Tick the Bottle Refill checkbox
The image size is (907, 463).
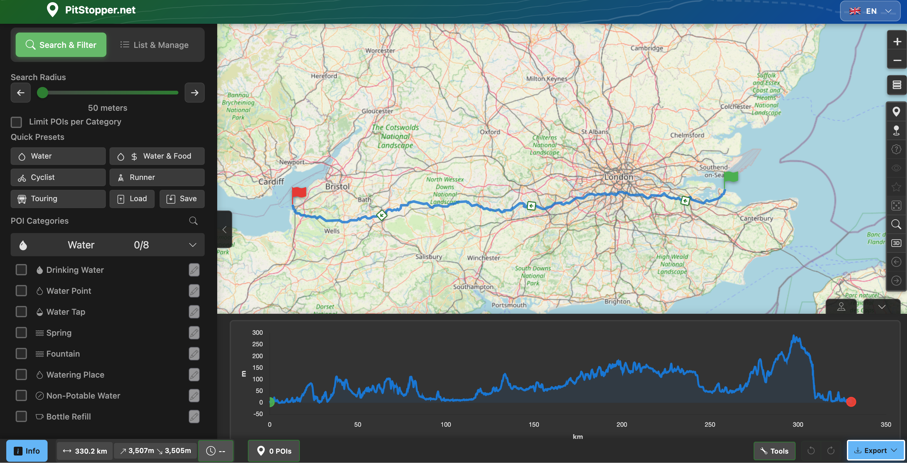[21, 417]
